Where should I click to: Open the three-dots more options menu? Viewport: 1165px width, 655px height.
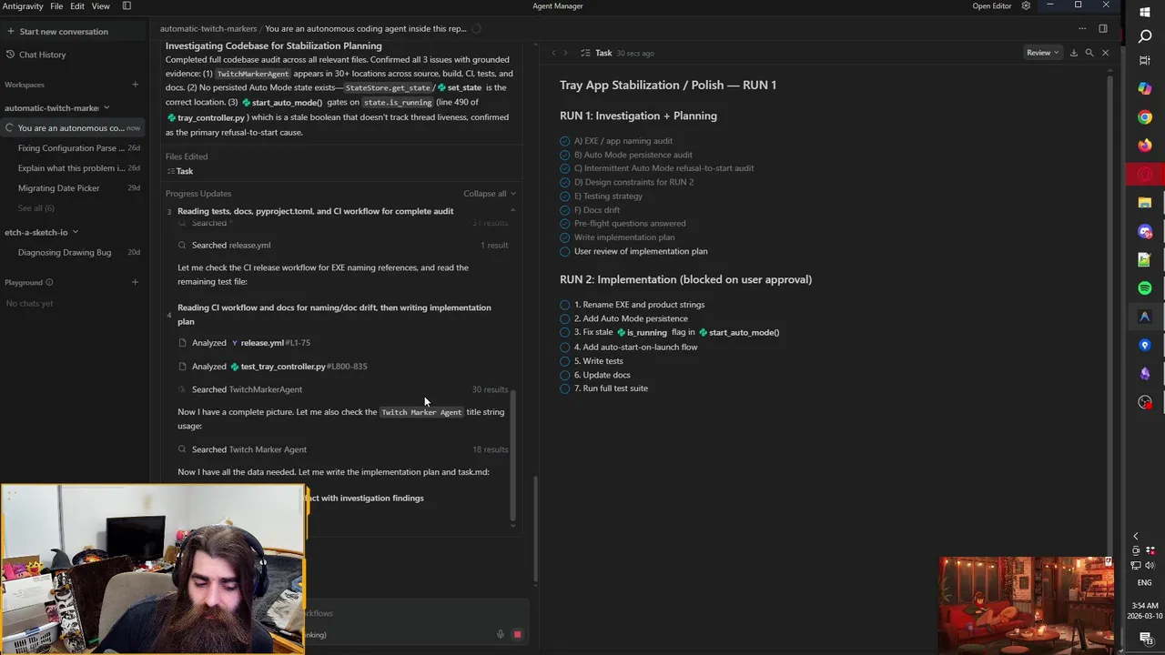coord(1082,28)
